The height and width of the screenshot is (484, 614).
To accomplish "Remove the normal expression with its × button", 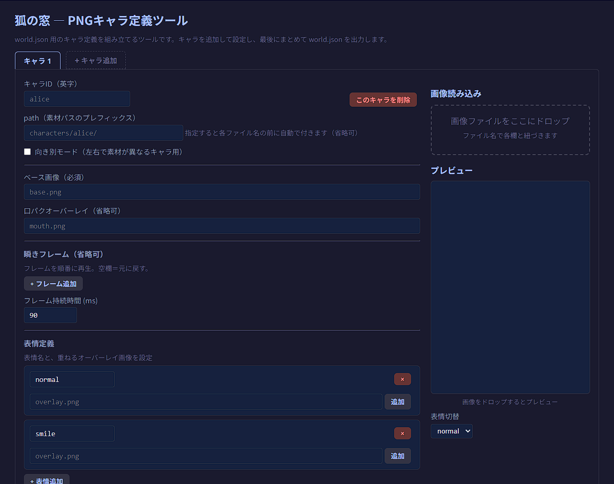I will click(x=402, y=379).
